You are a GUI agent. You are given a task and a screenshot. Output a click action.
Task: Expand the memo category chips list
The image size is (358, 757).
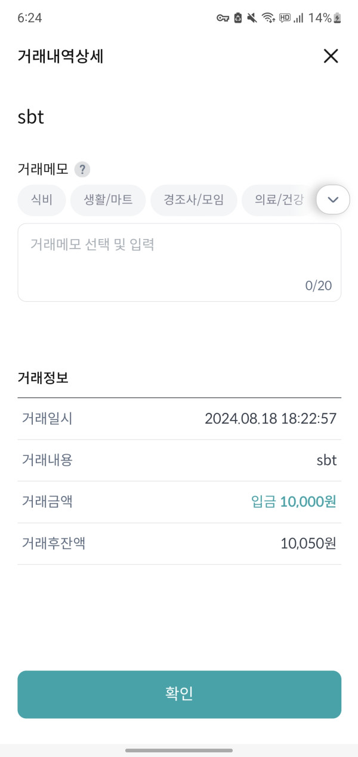tap(333, 200)
